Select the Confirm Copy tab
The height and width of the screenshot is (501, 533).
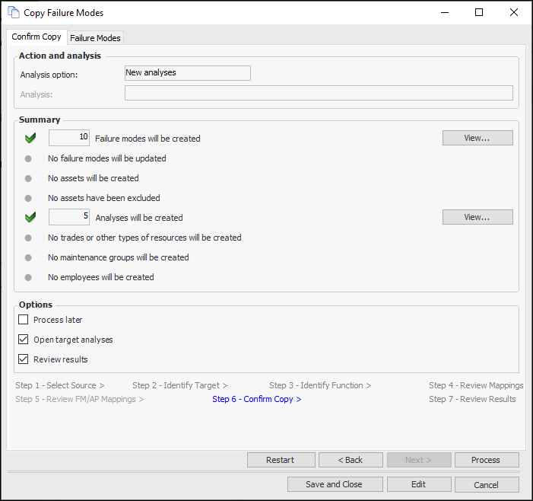(36, 37)
